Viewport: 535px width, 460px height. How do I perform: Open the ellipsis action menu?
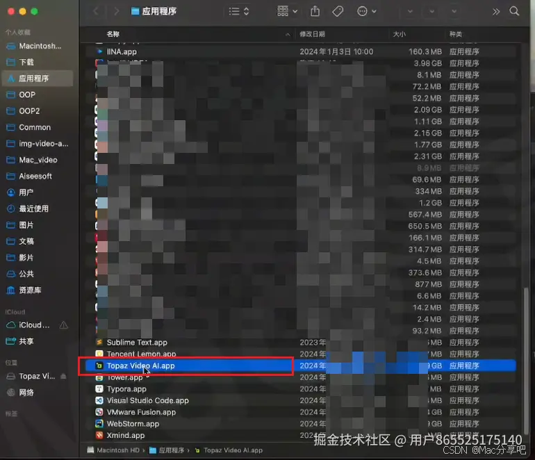tap(366, 11)
